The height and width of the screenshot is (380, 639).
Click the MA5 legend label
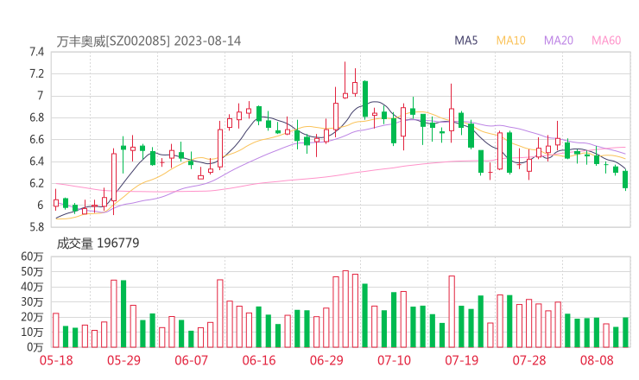coord(465,41)
